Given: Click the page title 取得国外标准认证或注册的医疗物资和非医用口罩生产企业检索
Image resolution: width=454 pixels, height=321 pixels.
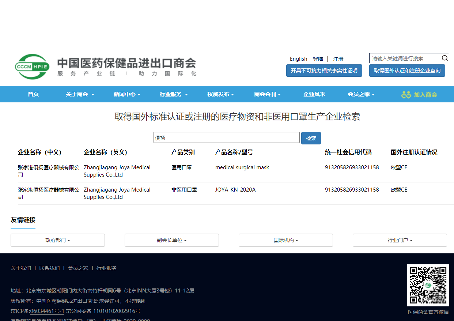Looking at the screenshot, I should [237, 117].
